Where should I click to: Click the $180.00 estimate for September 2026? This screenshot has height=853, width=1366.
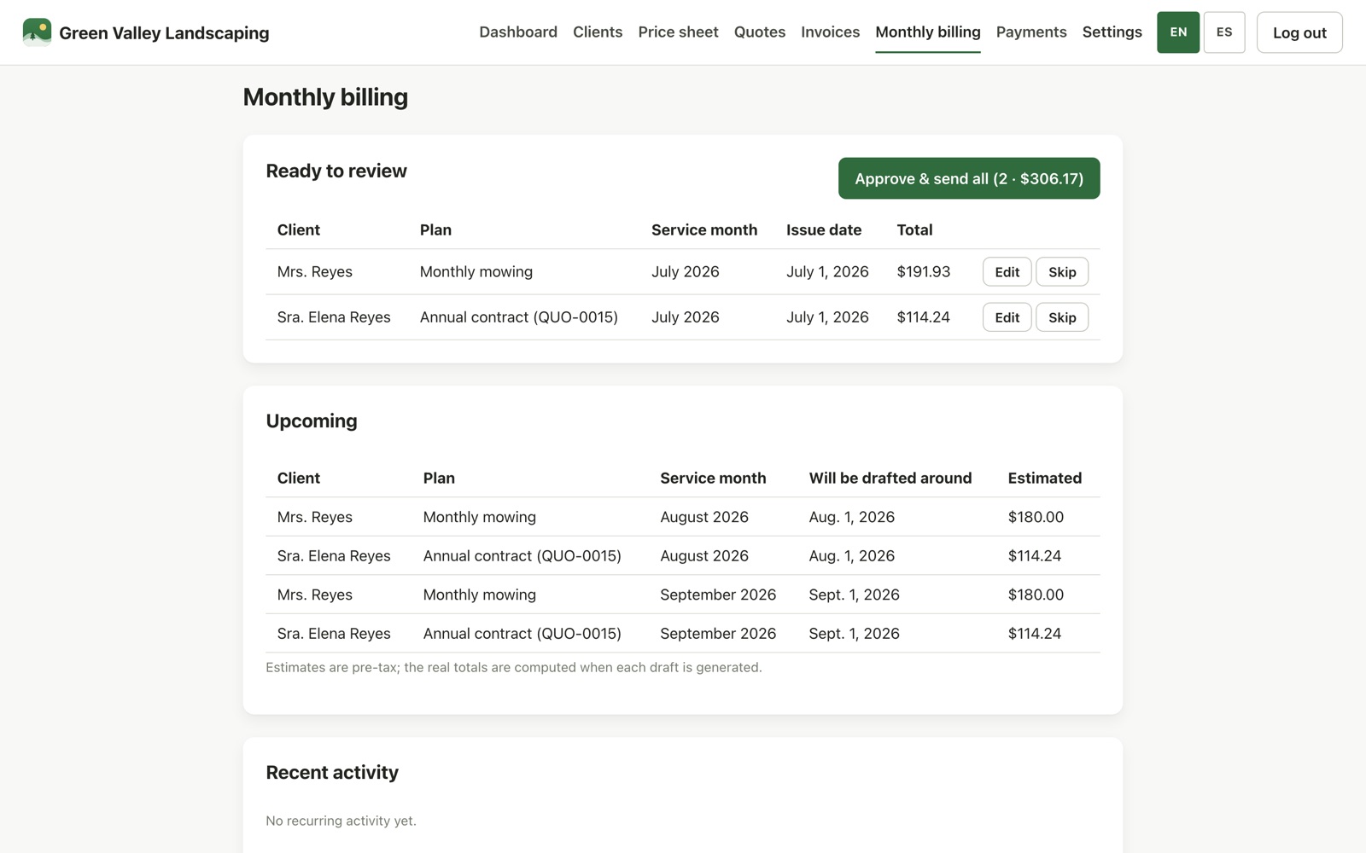point(1036,595)
